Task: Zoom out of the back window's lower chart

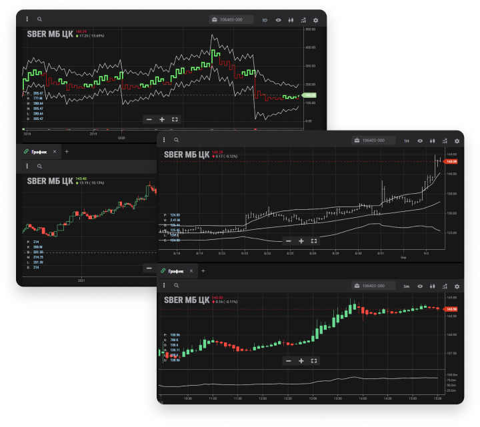Action: click(149, 268)
